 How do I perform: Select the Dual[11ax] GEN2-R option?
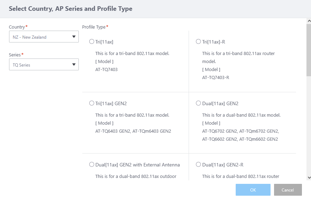click(198, 165)
